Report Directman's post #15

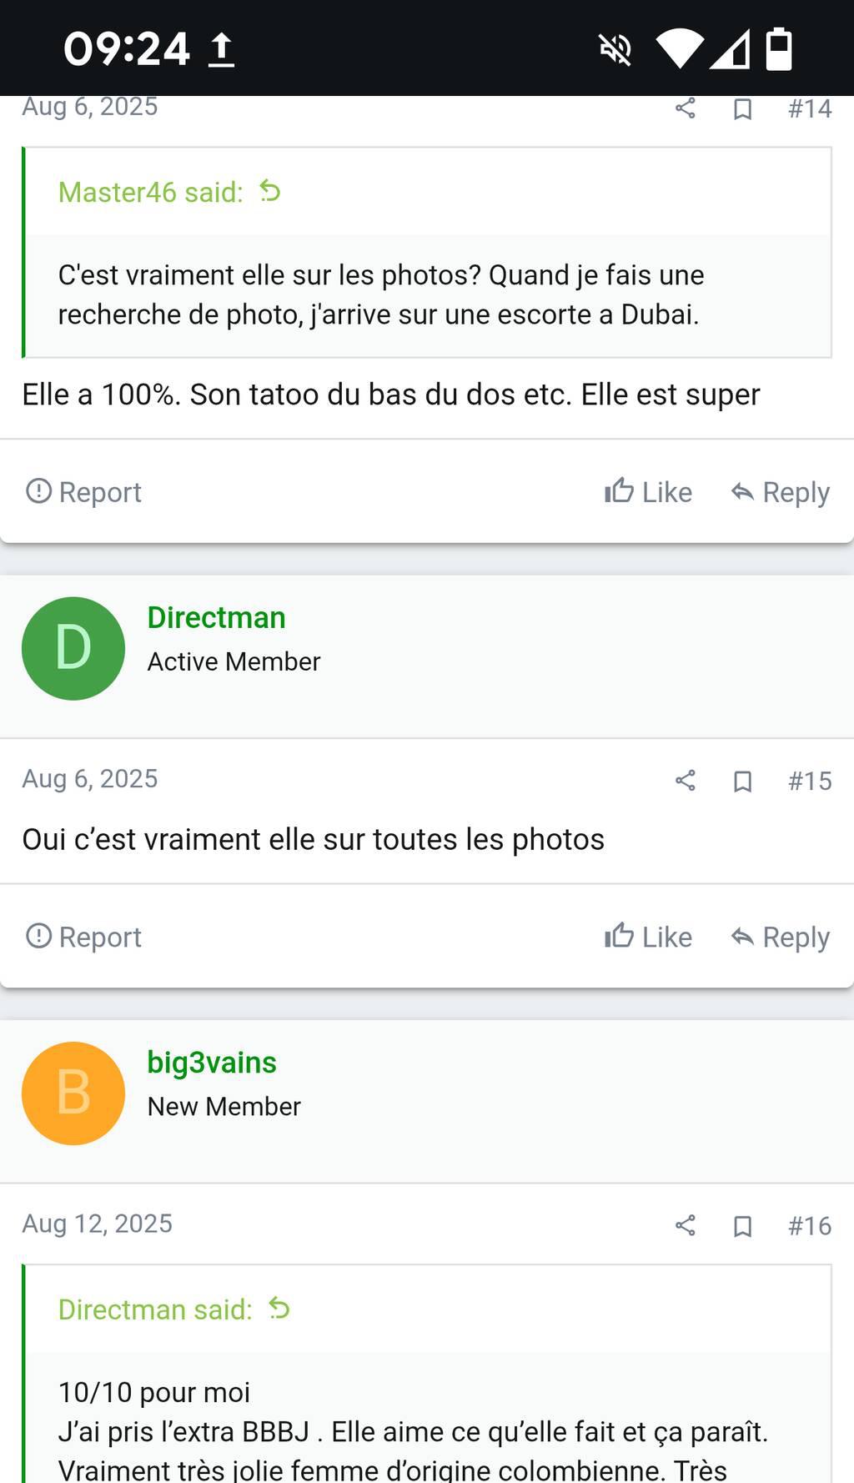tap(83, 937)
